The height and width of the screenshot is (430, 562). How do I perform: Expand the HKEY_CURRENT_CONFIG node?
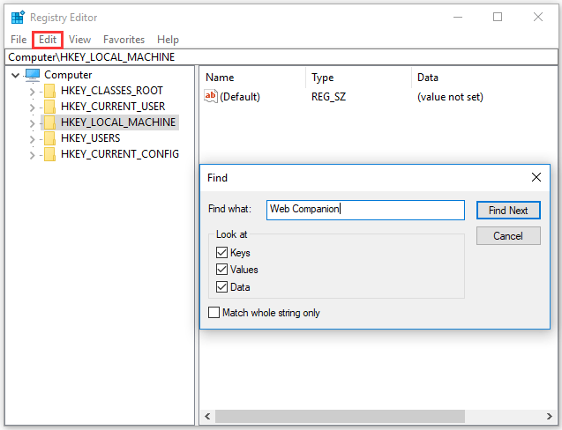click(33, 155)
